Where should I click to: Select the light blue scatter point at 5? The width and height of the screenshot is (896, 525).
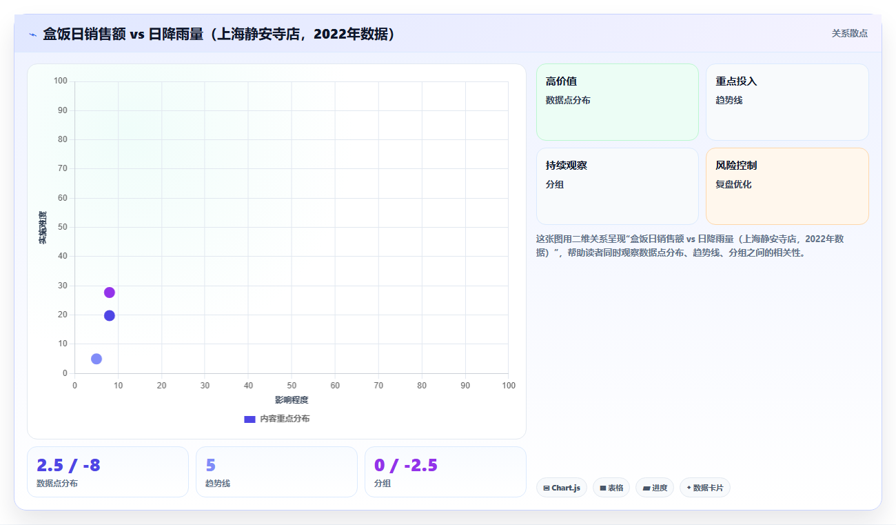(x=96, y=359)
